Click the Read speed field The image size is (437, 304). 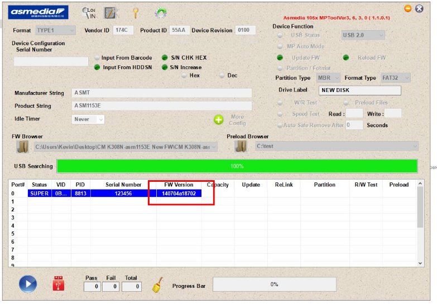click(354, 114)
